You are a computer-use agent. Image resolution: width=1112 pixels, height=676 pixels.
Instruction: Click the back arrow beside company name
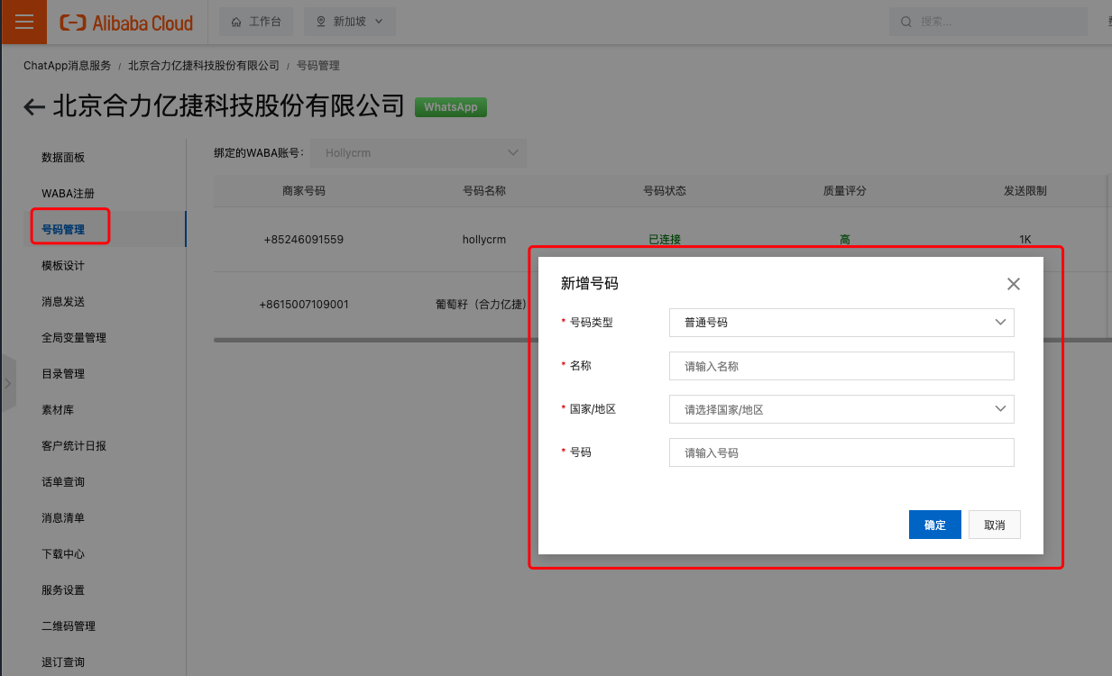34,107
